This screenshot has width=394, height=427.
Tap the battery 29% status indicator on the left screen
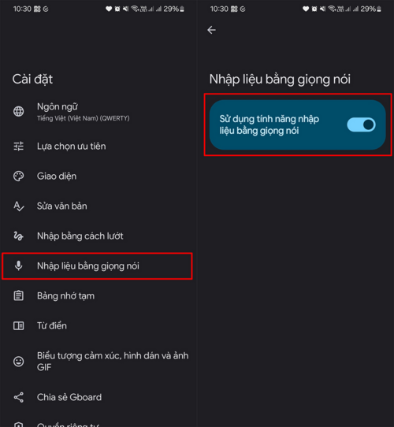pyautogui.click(x=174, y=9)
